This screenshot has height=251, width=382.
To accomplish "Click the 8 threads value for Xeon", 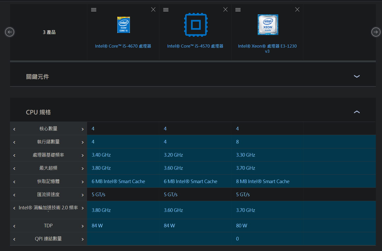I will [x=237, y=142].
